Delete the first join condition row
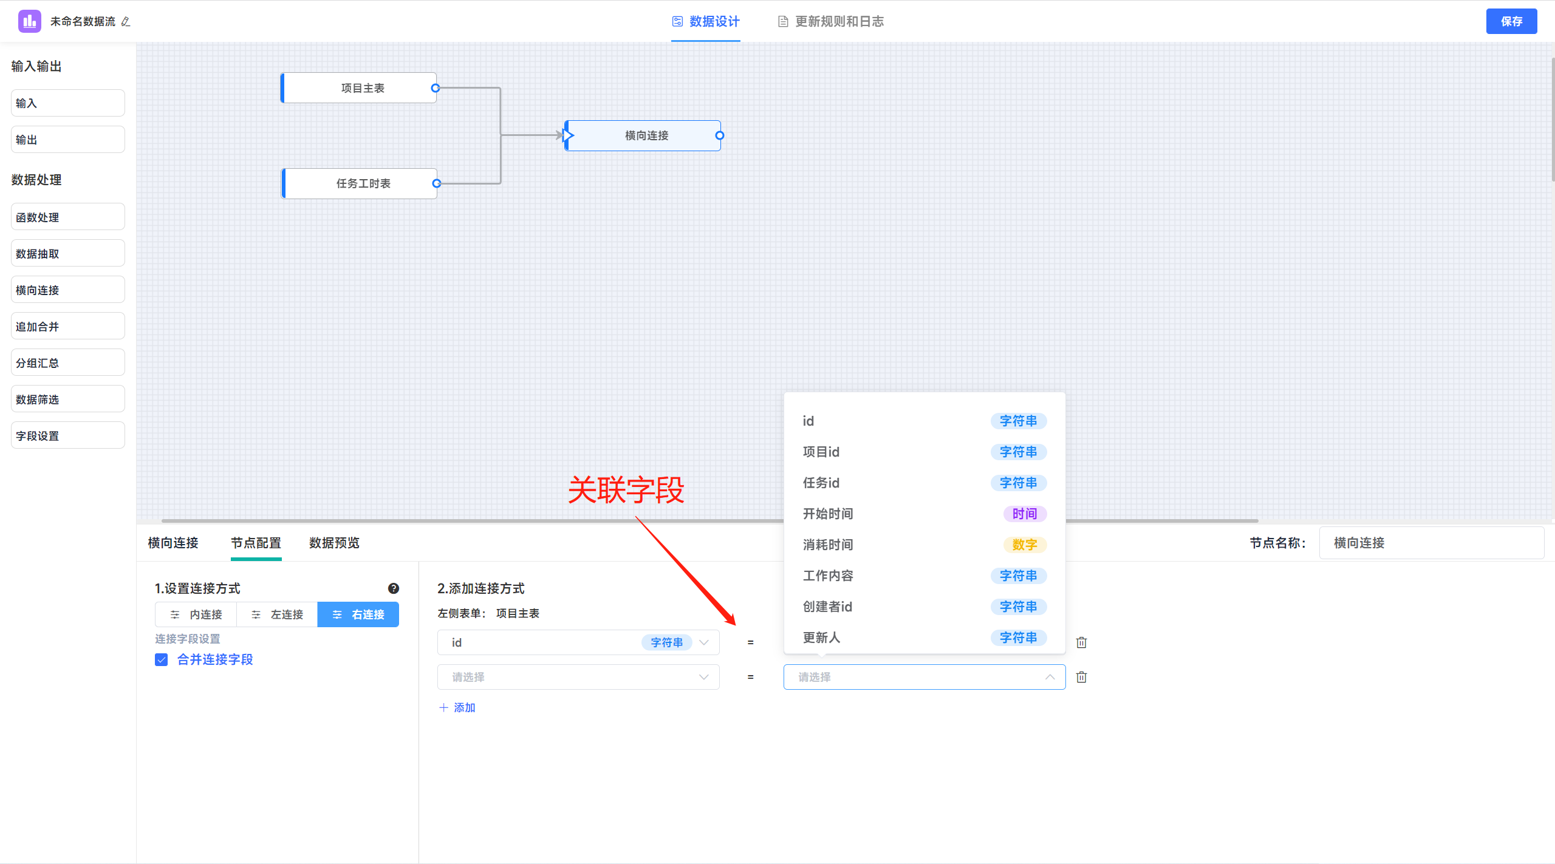Viewport: 1555px width, 864px height. click(1081, 642)
